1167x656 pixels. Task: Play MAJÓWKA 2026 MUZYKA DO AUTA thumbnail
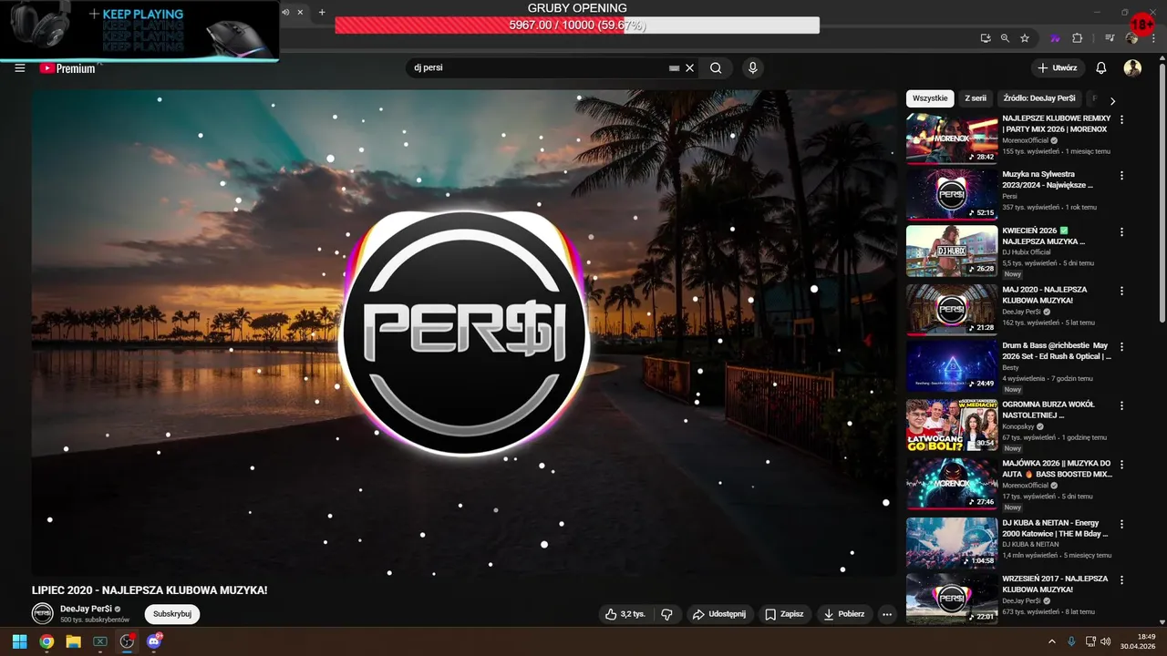click(952, 483)
